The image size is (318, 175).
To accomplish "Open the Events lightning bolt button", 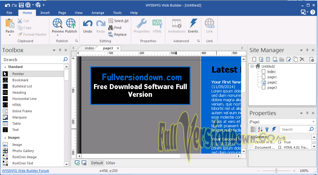I will pos(193,25).
